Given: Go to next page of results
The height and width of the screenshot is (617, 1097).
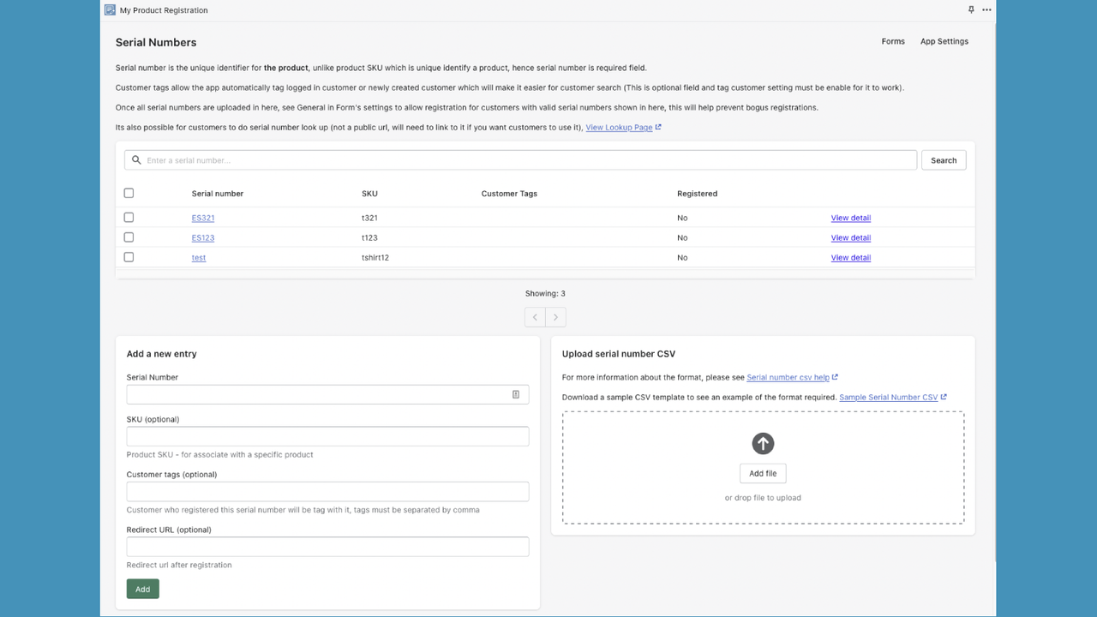Looking at the screenshot, I should [555, 317].
